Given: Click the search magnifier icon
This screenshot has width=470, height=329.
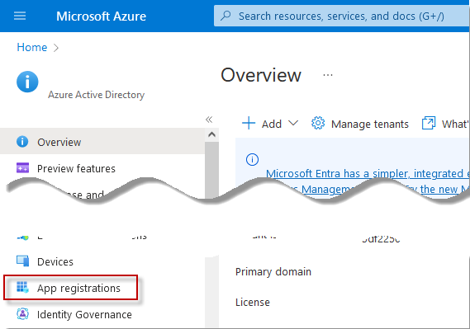Looking at the screenshot, I should tap(226, 16).
